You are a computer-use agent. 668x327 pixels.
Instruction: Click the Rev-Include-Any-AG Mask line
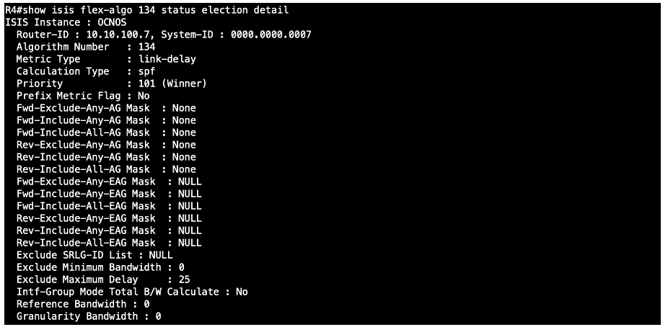[106, 157]
